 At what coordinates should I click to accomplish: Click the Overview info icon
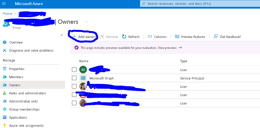click(5, 42)
